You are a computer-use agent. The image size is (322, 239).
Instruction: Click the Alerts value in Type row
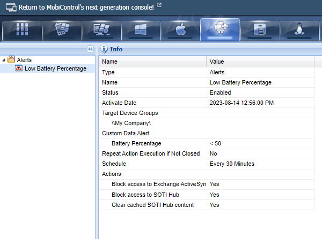point(217,72)
